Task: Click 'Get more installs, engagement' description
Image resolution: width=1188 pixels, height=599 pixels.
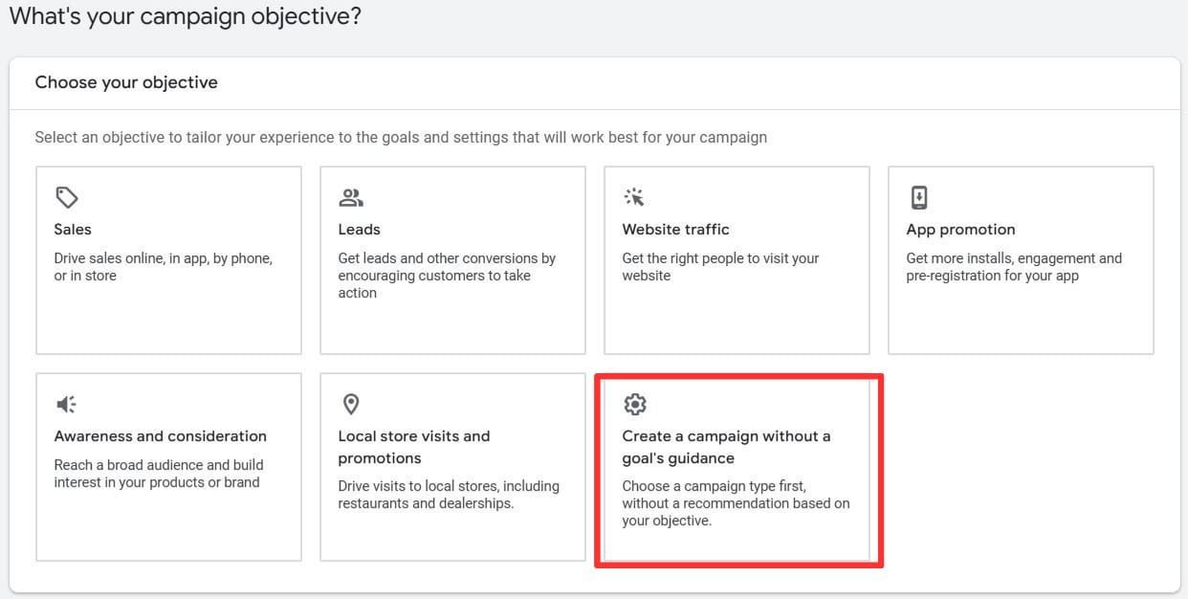Action: 1014,267
